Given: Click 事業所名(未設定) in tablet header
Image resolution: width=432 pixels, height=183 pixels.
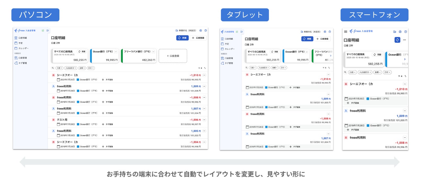Looking at the screenshot, I should click(x=311, y=32).
